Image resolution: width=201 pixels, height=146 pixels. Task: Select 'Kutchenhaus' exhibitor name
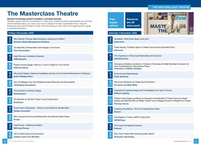[20, 94]
